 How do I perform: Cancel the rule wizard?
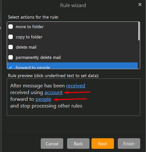[x=52, y=144]
